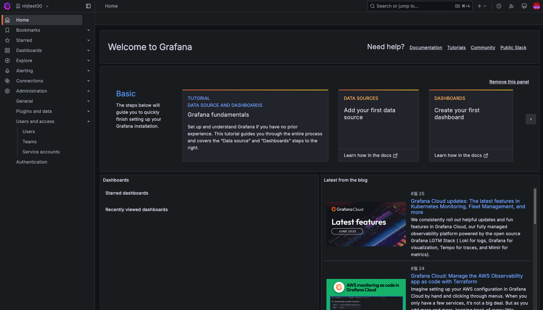Open the Plugins and data menu item

(x=34, y=111)
